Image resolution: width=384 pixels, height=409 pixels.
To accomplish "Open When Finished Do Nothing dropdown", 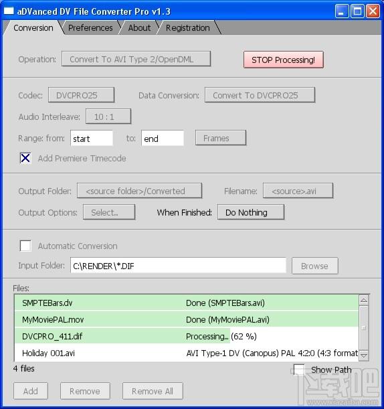I will tap(251, 212).
